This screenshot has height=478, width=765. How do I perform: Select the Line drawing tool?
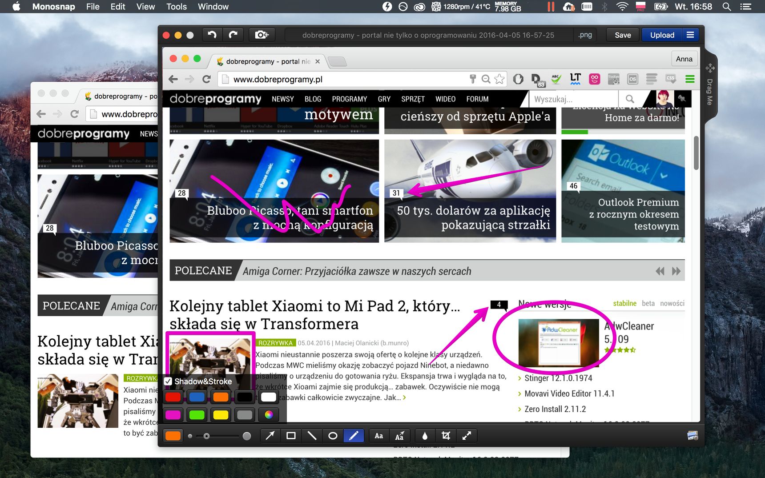pos(312,436)
